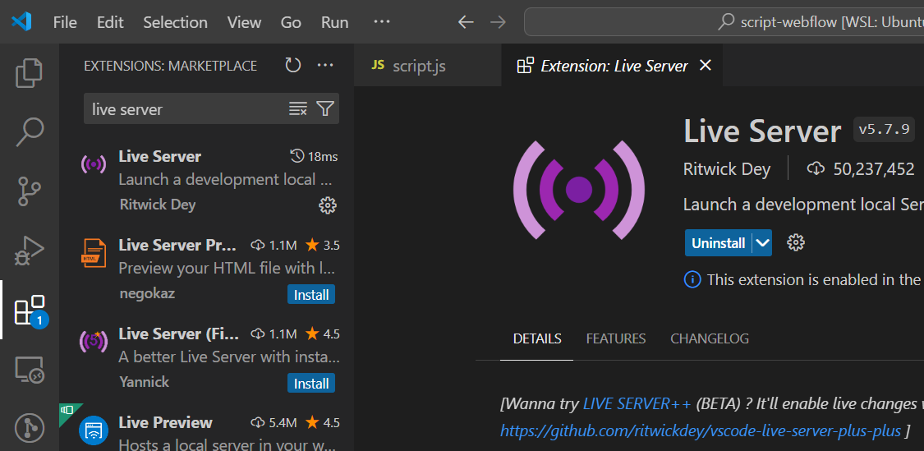Open the Remote Explorer view
The image size is (924, 451).
tap(29, 370)
